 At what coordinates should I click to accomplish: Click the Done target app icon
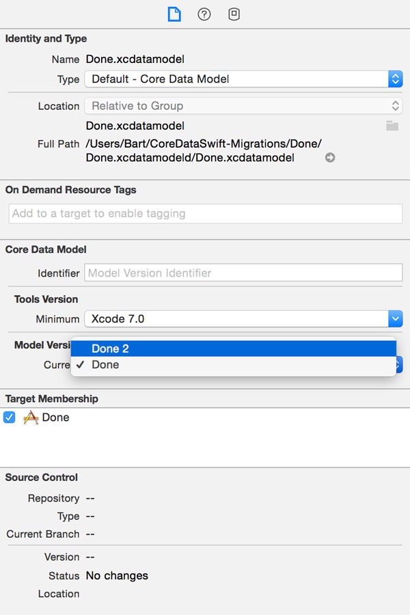pyautogui.click(x=31, y=418)
